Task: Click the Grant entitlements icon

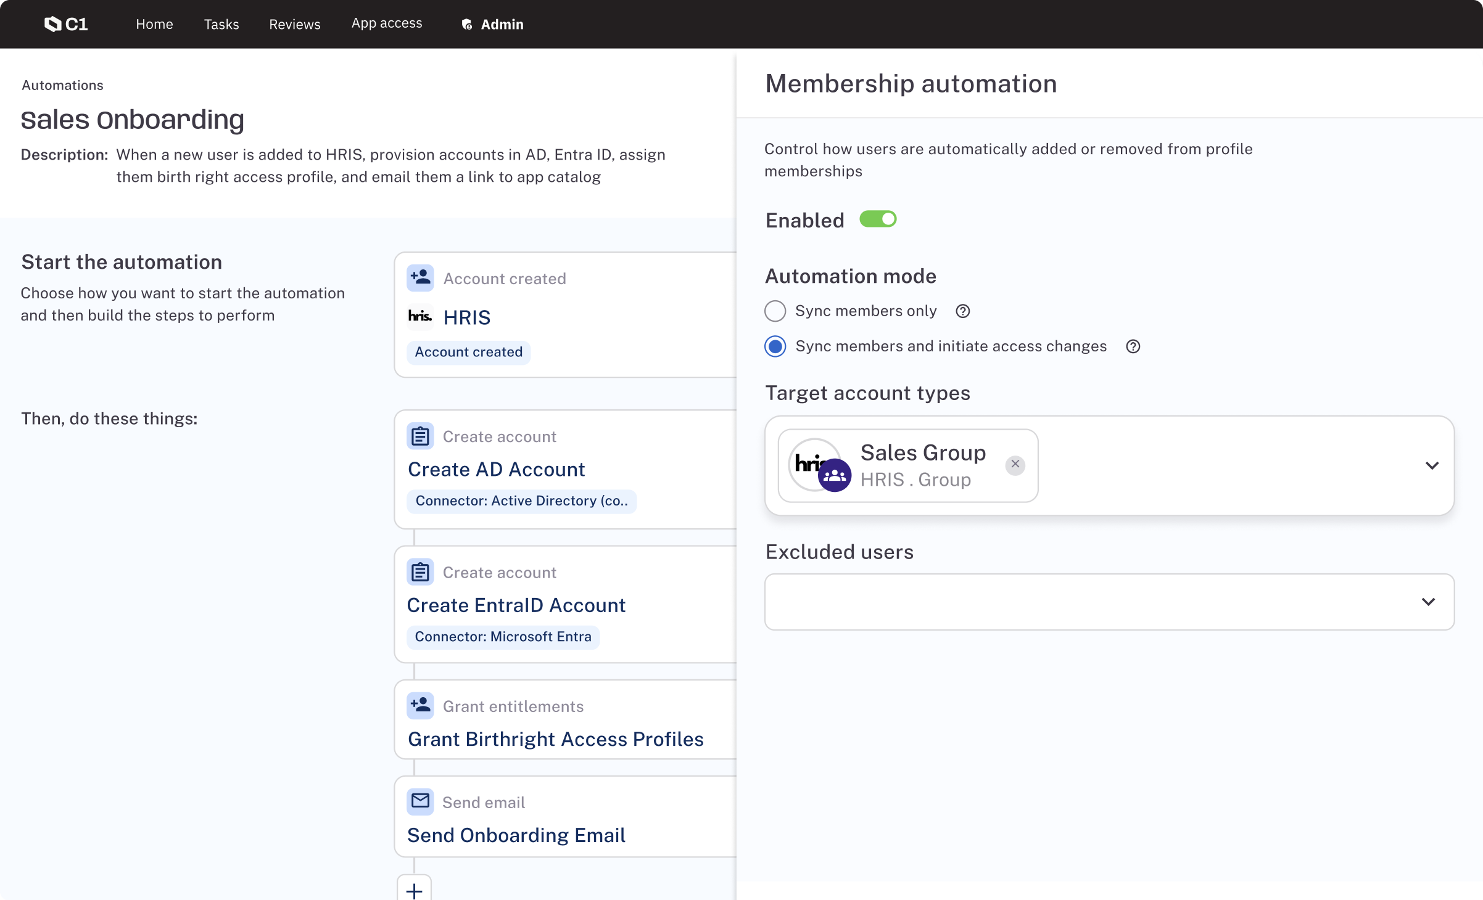Action: [x=420, y=706]
